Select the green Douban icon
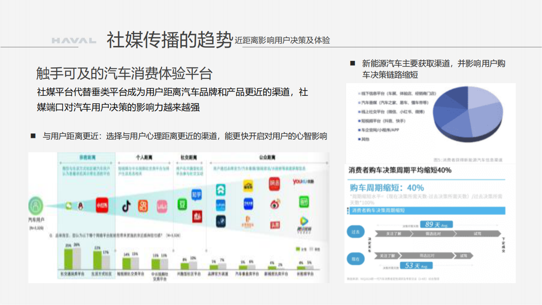Screen dimensions: 542x305 [183, 205]
